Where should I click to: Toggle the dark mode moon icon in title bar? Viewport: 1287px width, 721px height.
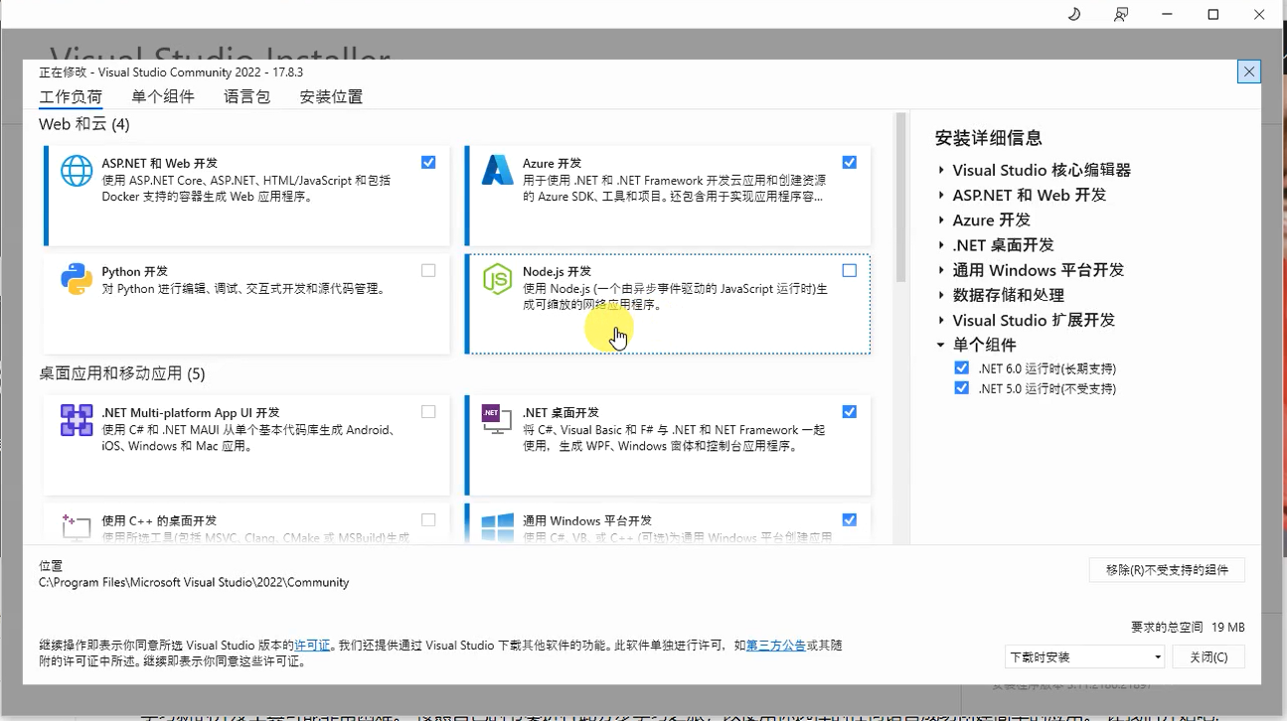(x=1073, y=14)
